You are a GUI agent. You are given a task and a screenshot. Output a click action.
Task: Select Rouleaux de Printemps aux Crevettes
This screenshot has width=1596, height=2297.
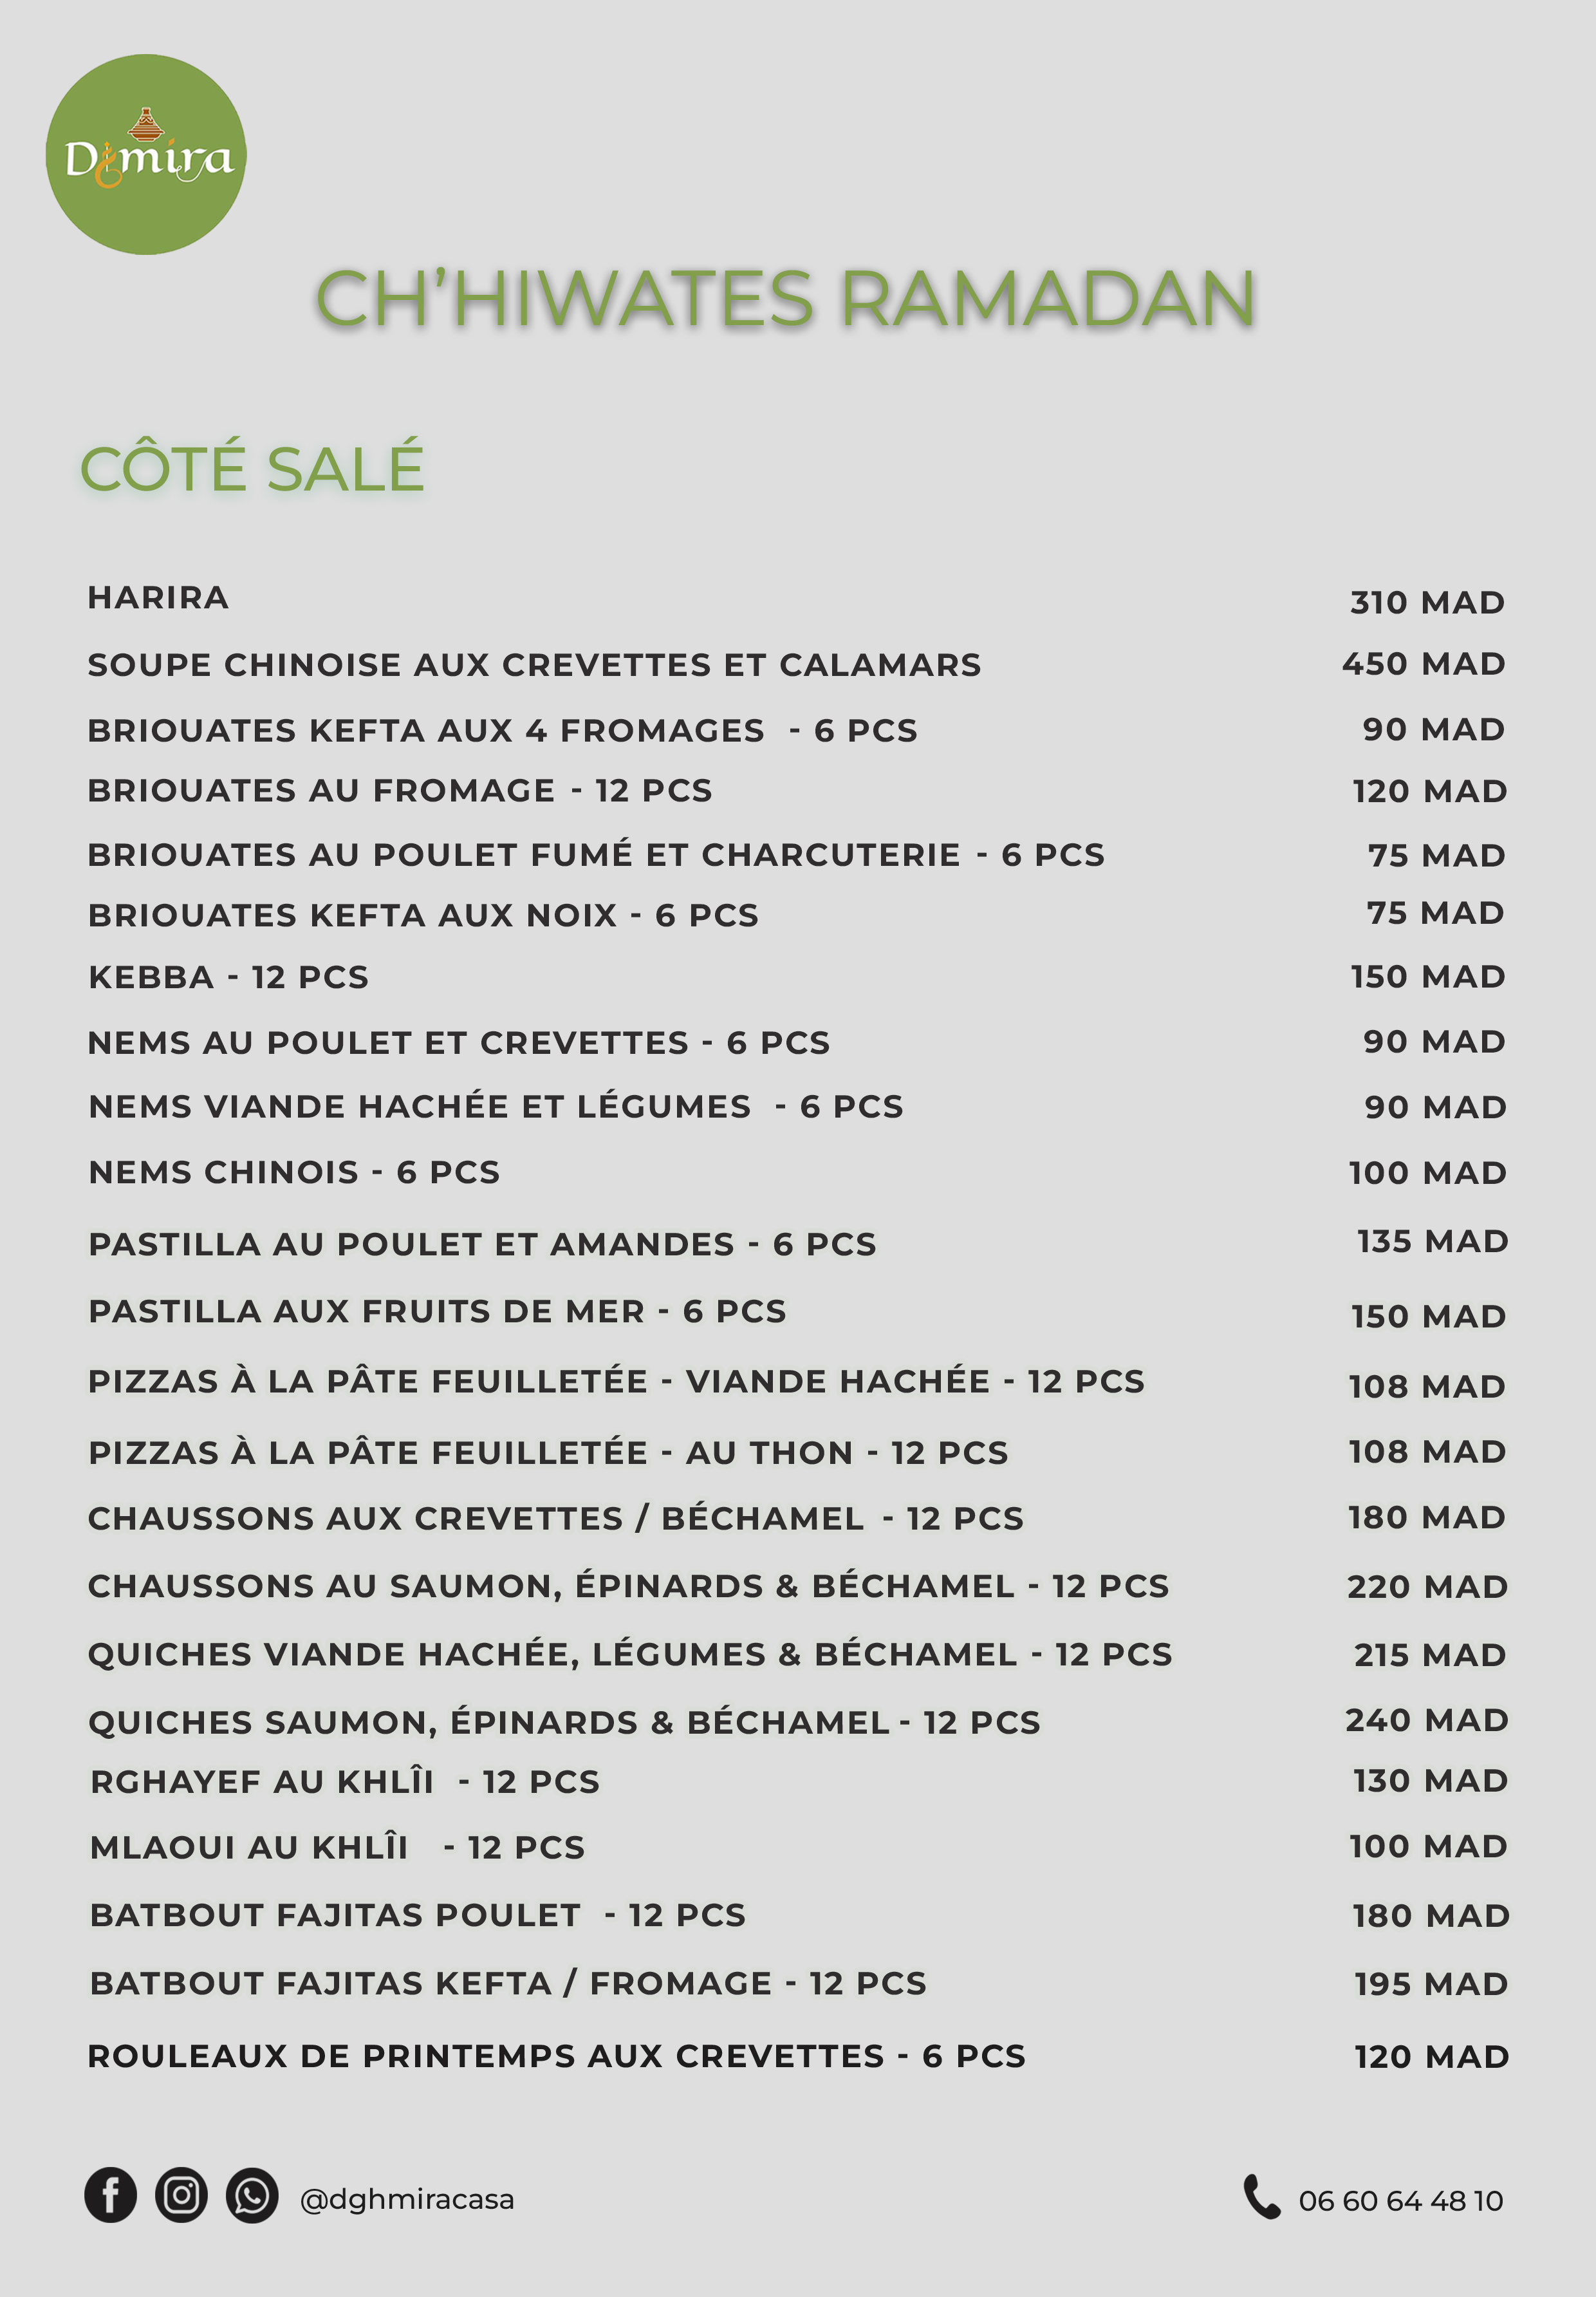pos(557,2055)
